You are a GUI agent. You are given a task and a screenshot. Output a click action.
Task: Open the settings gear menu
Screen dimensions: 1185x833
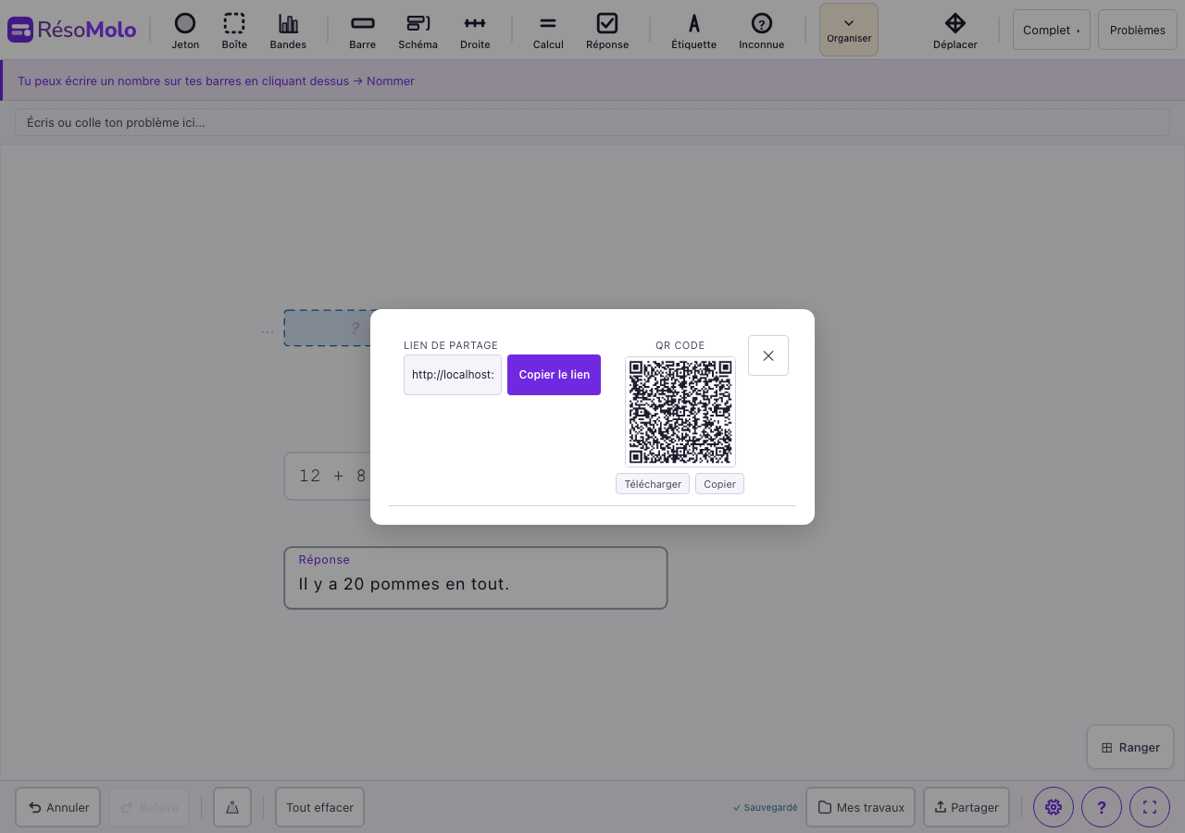pyautogui.click(x=1053, y=807)
